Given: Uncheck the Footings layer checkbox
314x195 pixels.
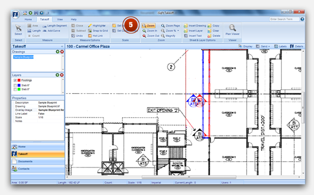Looking at the screenshot, I should click(x=15, y=80).
